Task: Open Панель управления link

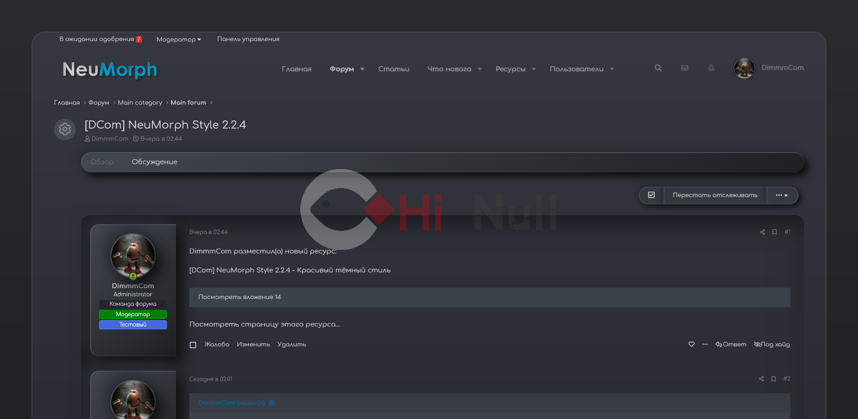Action: click(248, 39)
